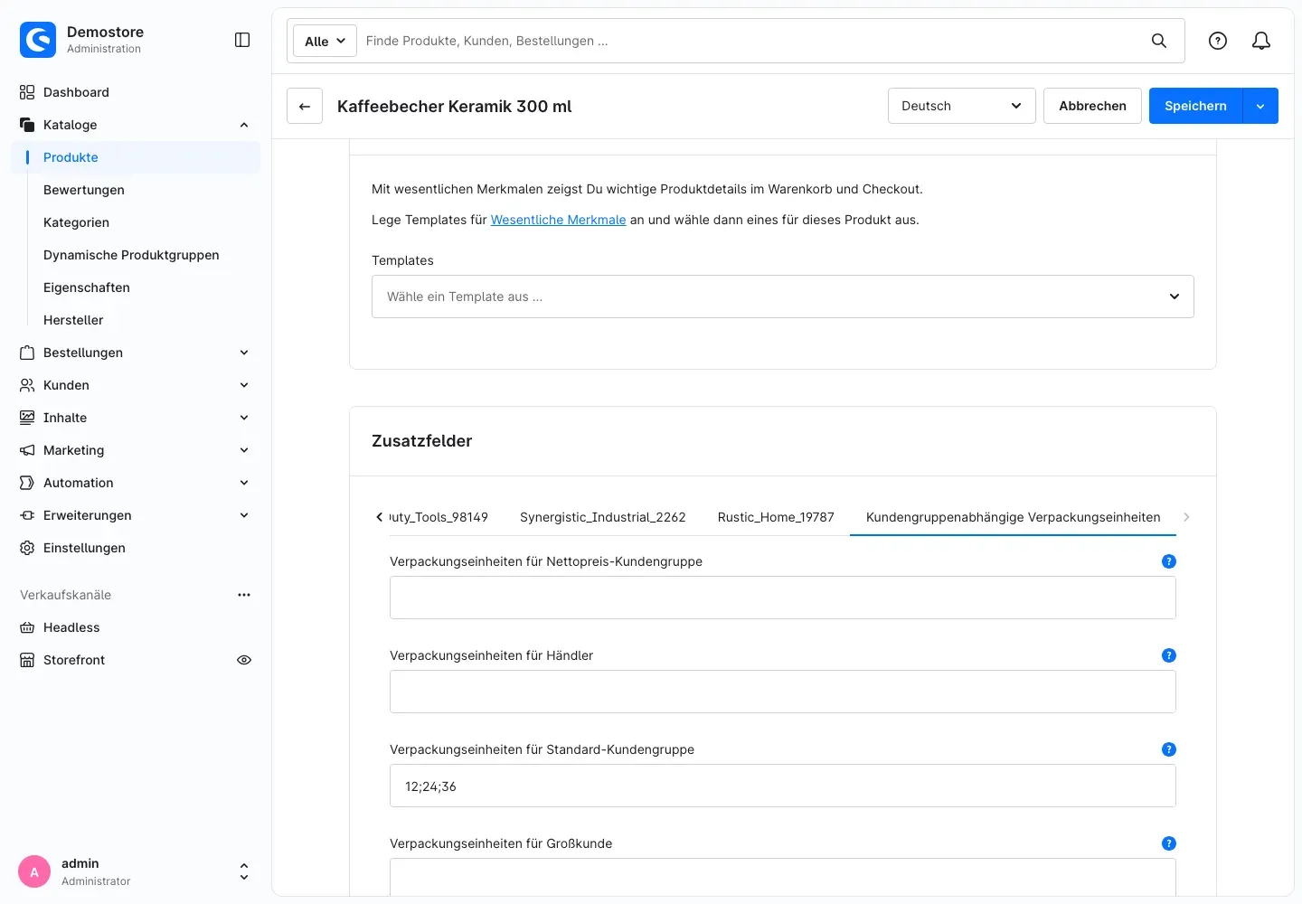1302x904 pixels.
Task: Open the help icon in the top bar
Action: point(1218,41)
